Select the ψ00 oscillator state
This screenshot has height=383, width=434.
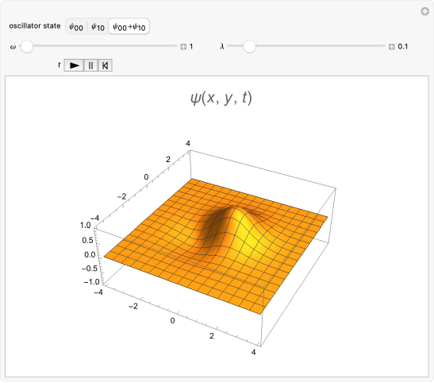[x=76, y=27]
